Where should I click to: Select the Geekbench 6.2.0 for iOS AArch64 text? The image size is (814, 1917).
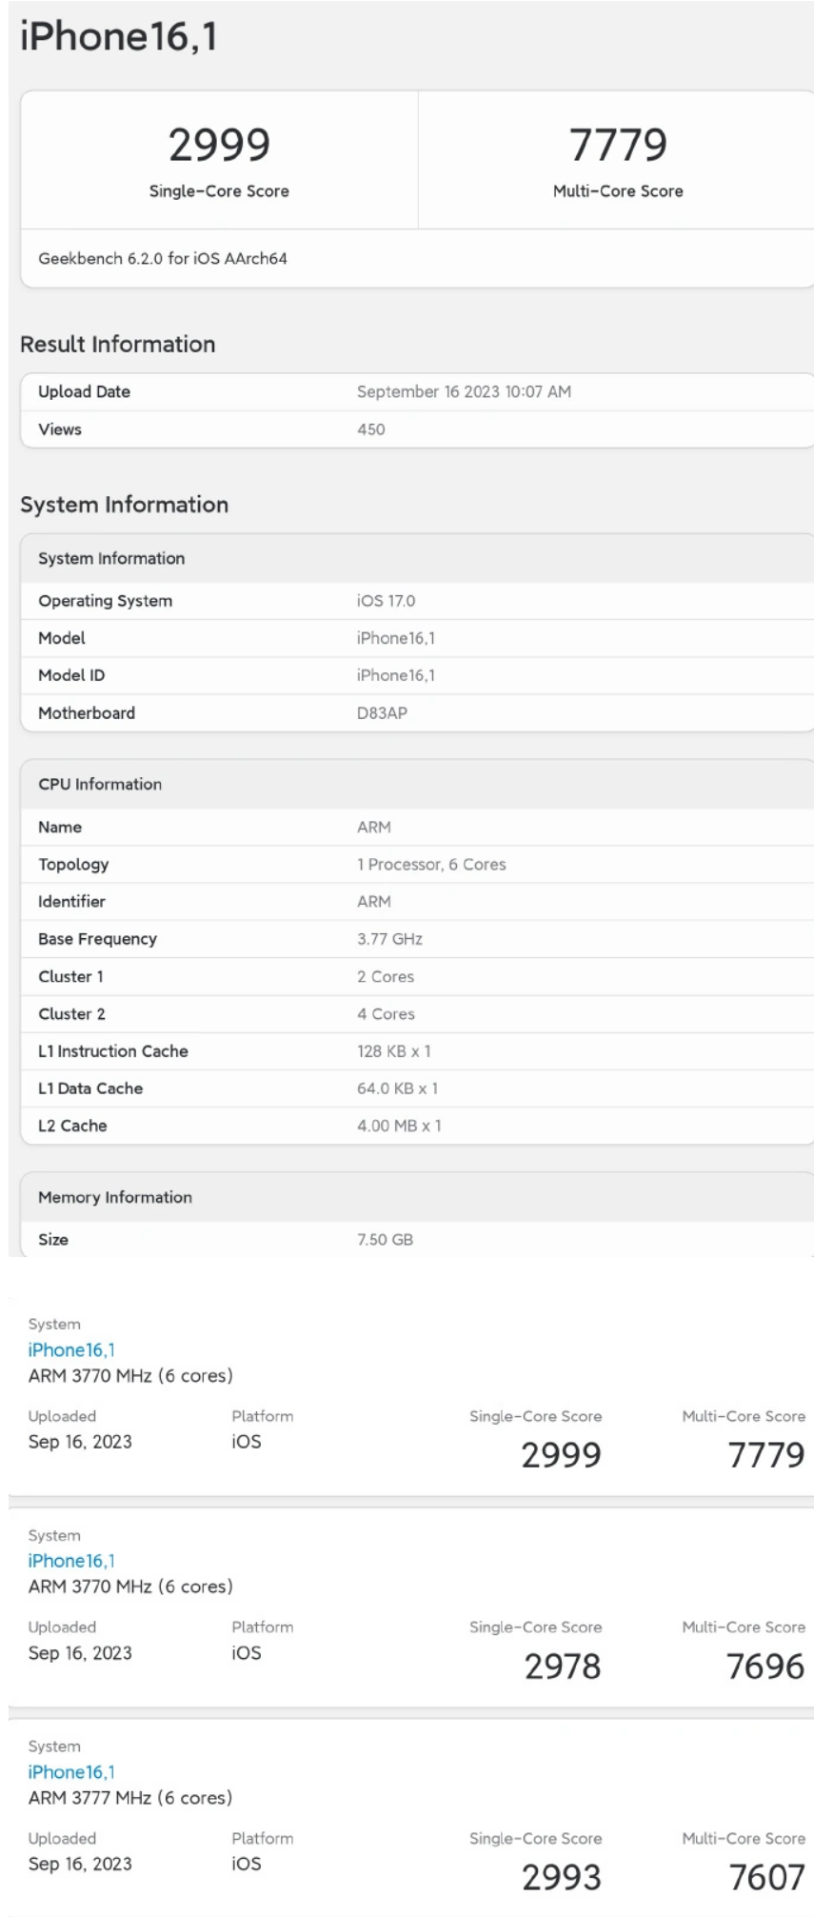coord(163,258)
